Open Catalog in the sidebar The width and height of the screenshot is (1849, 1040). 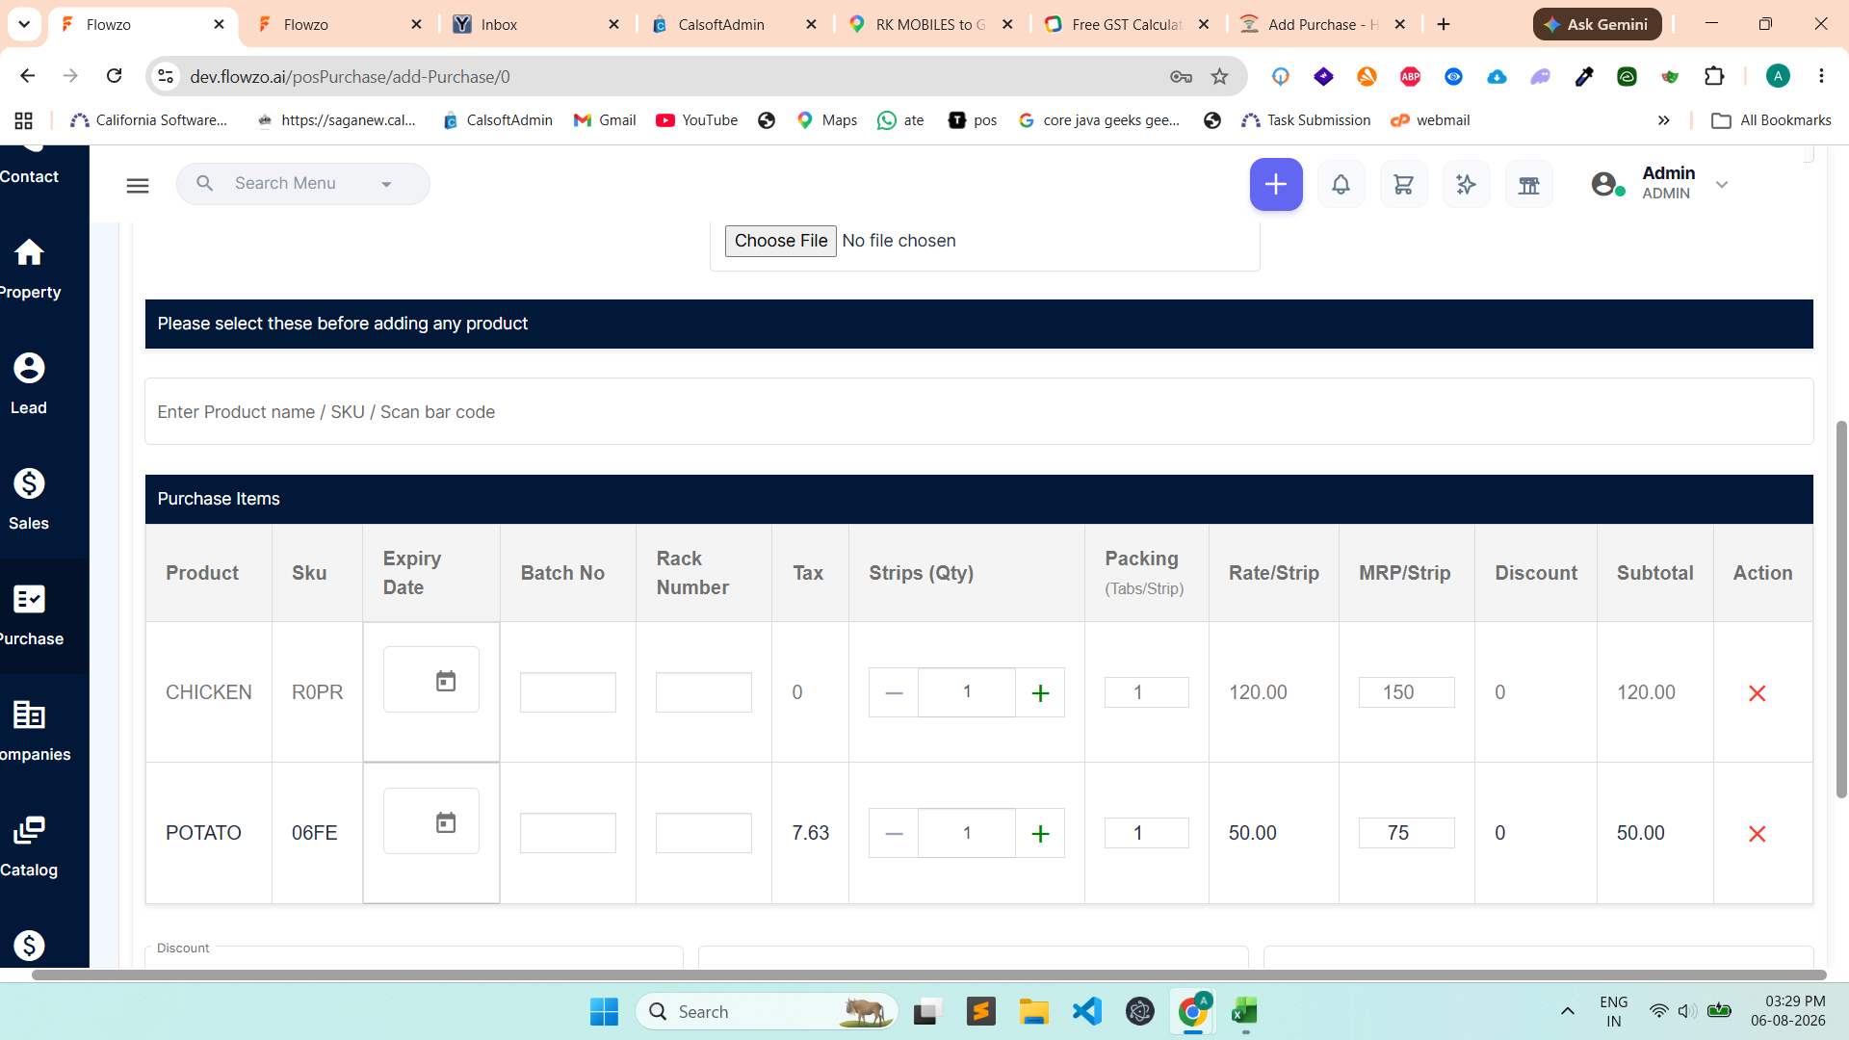pyautogui.click(x=29, y=847)
